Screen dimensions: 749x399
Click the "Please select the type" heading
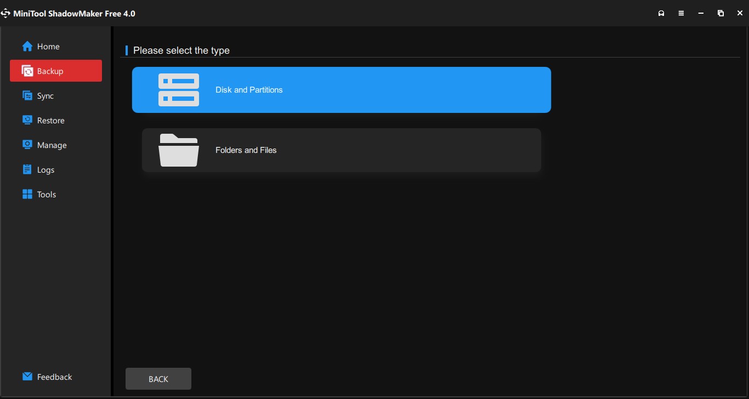tap(181, 50)
